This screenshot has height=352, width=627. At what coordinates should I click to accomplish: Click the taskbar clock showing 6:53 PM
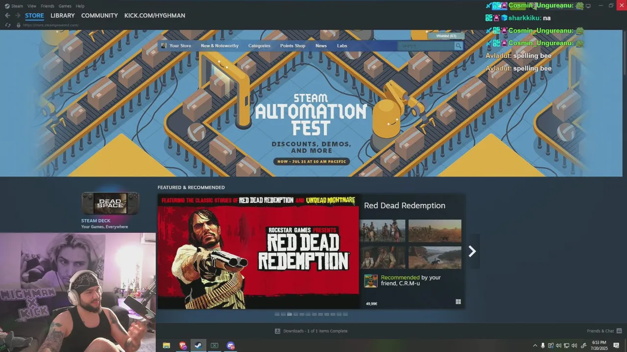tap(599, 346)
